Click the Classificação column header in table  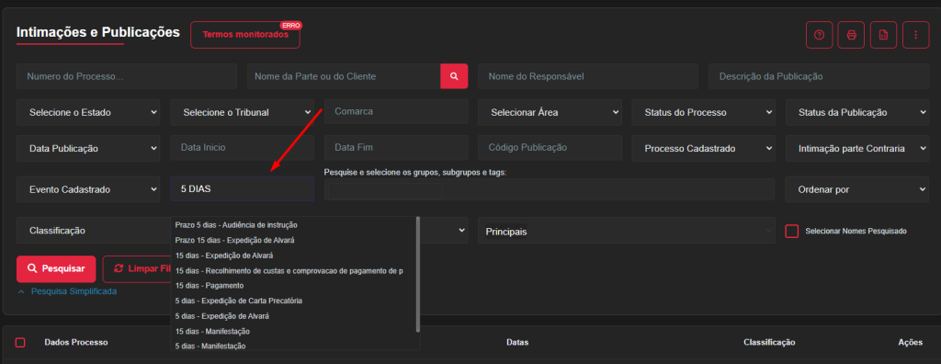point(769,342)
